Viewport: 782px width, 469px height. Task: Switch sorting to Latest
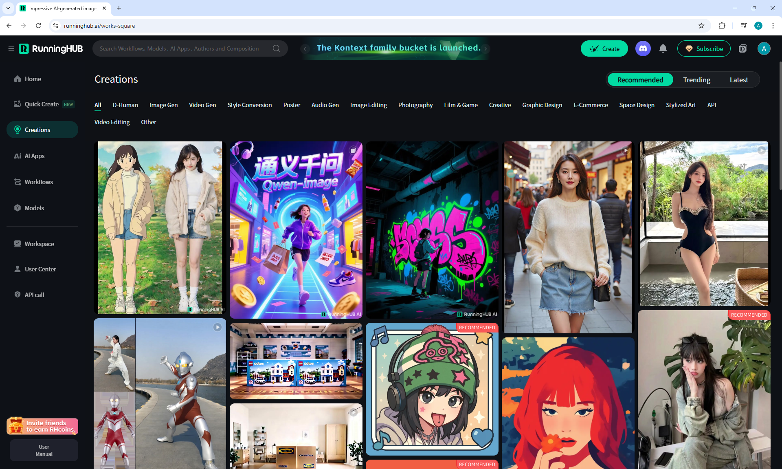[x=738, y=80]
